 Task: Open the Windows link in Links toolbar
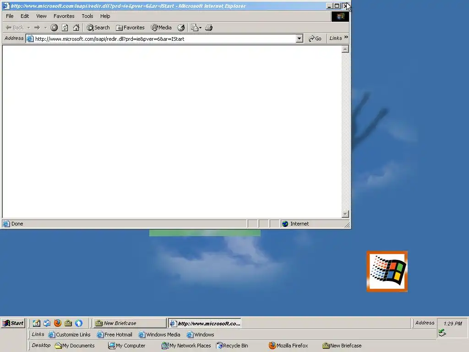coord(201,335)
